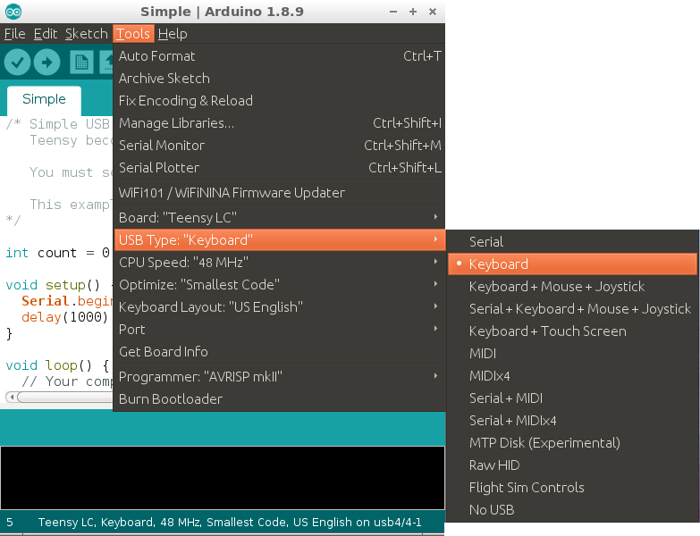Maximize the Arduino window
The width and height of the screenshot is (700, 536).
coord(413,12)
